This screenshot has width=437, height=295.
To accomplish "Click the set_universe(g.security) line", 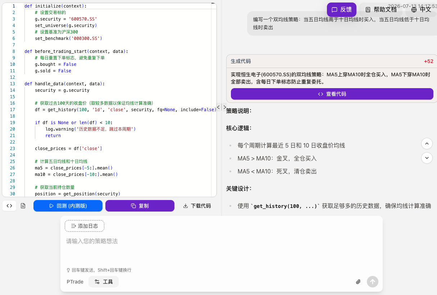I will pyautogui.click(x=66, y=25).
